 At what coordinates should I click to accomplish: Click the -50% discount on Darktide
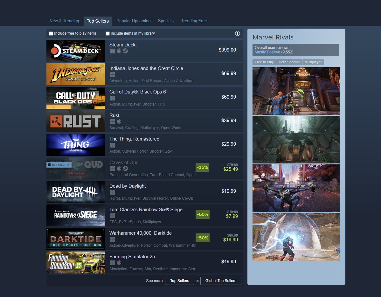pos(202,238)
